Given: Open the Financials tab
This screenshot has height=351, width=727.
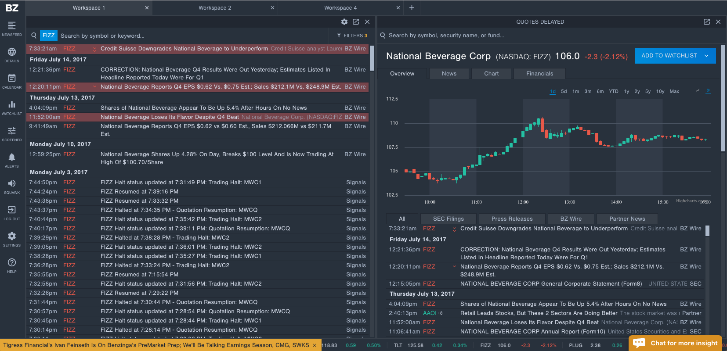Looking at the screenshot, I should click(539, 74).
